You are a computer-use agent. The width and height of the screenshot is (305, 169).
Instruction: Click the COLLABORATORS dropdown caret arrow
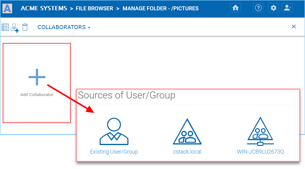pos(89,28)
